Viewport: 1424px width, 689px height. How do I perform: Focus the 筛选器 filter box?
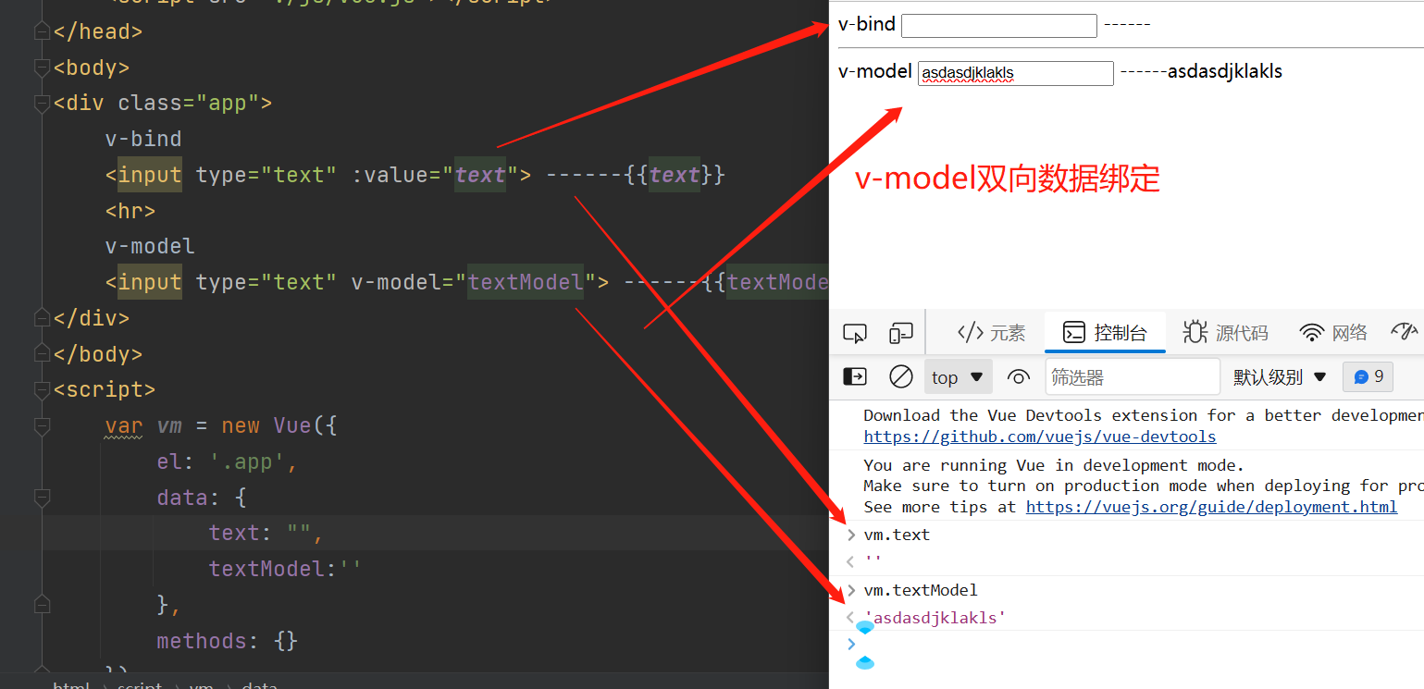tap(1133, 376)
